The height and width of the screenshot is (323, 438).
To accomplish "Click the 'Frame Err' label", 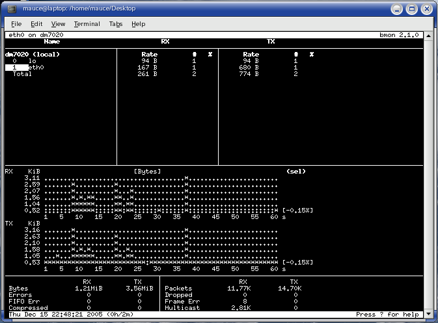I will [x=182, y=302].
